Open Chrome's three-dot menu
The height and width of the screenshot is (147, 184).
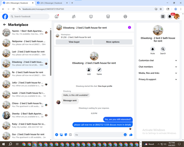[181, 9]
